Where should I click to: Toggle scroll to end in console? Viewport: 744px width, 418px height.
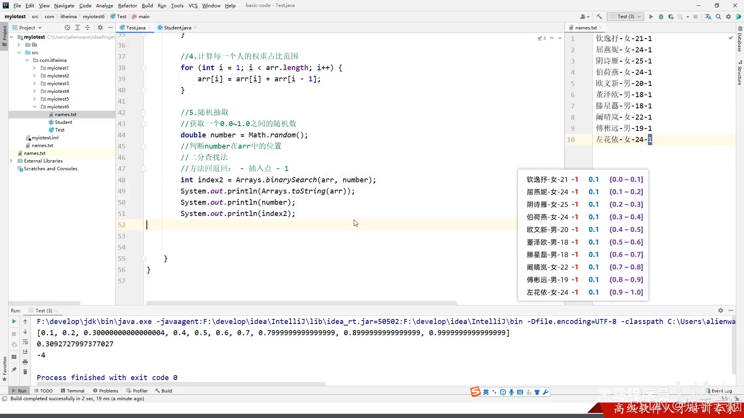click(x=25, y=352)
